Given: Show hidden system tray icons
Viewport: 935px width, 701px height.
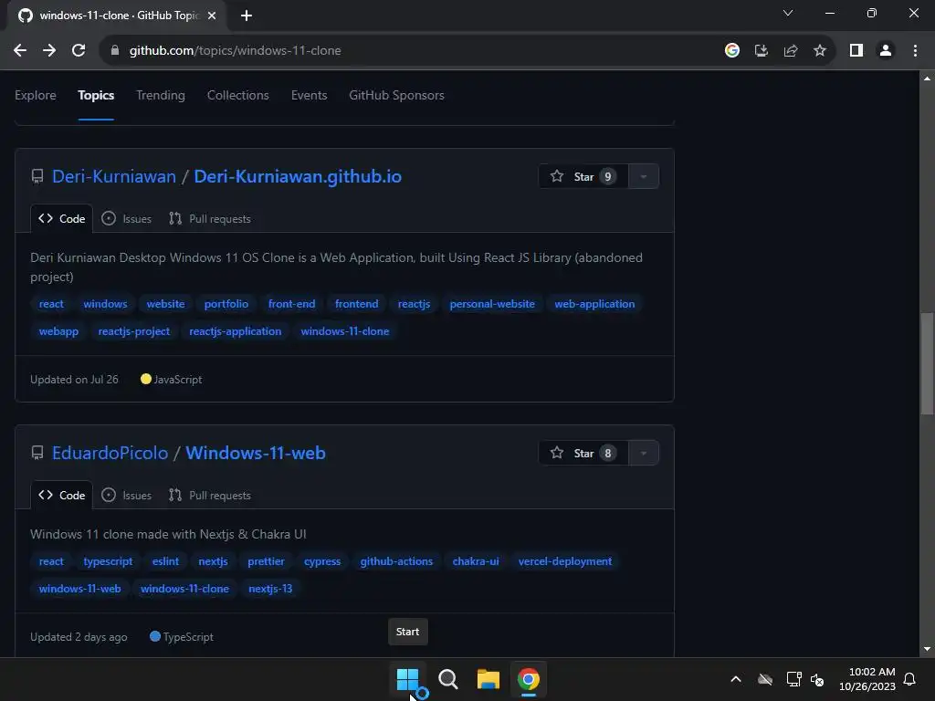Looking at the screenshot, I should click(x=736, y=679).
